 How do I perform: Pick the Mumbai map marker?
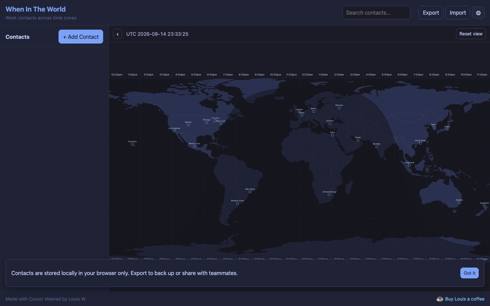[376, 146]
